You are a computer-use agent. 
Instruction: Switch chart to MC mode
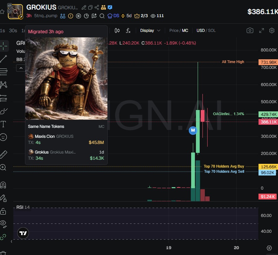click(x=185, y=31)
